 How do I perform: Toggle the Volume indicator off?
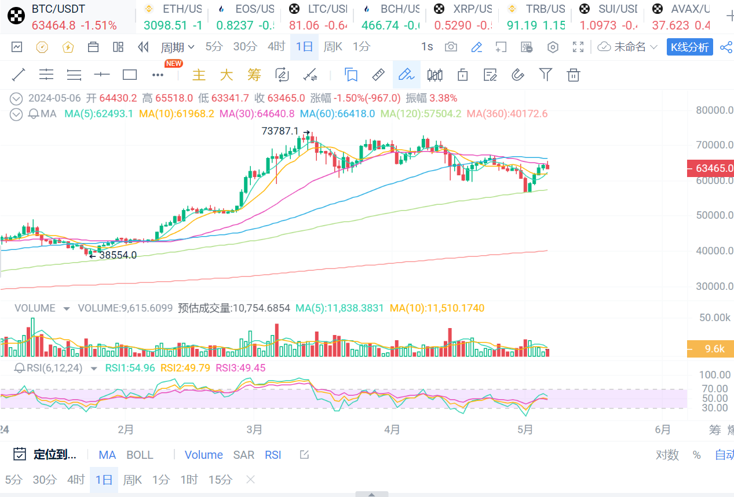[x=203, y=455]
